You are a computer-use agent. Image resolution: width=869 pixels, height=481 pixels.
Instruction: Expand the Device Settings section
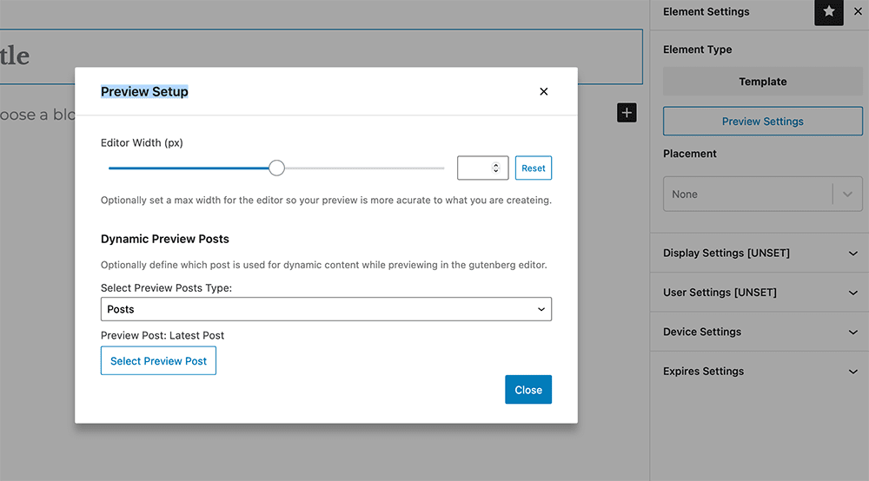pos(760,332)
